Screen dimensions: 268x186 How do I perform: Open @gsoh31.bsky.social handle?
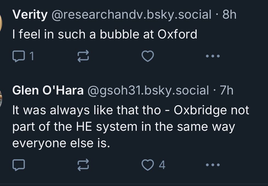(x=148, y=90)
